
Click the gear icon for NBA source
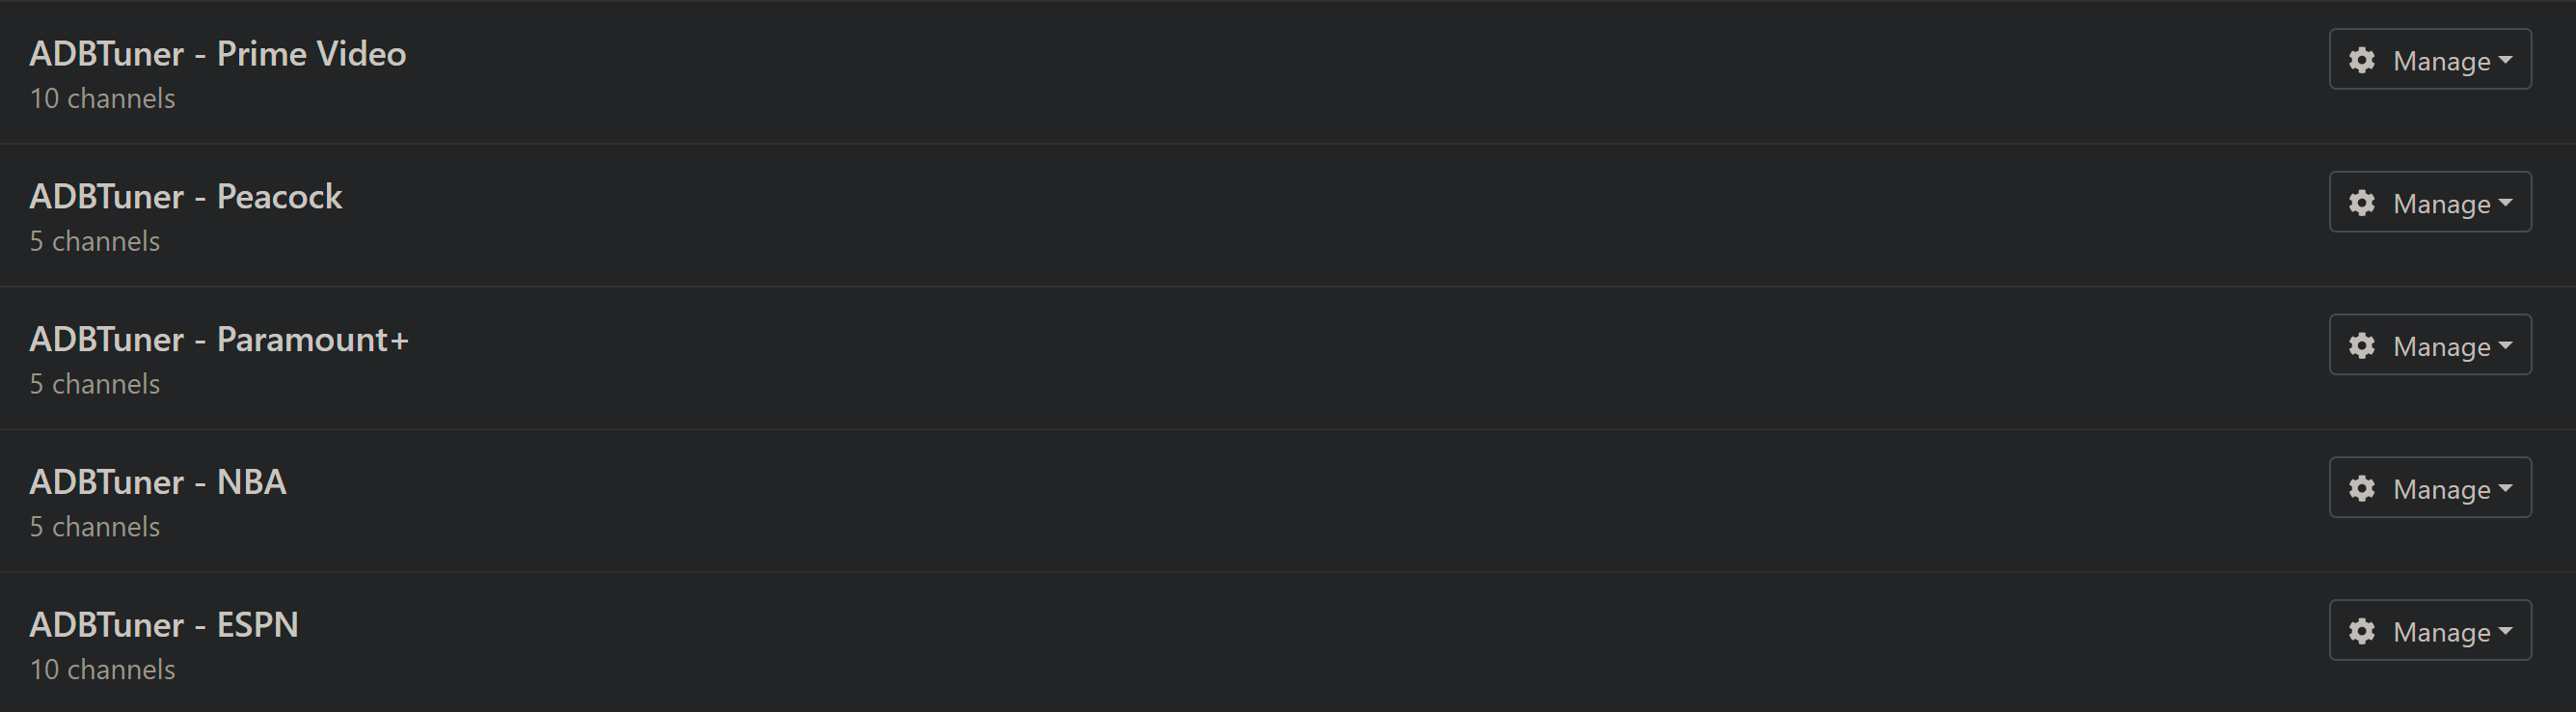tap(2362, 489)
